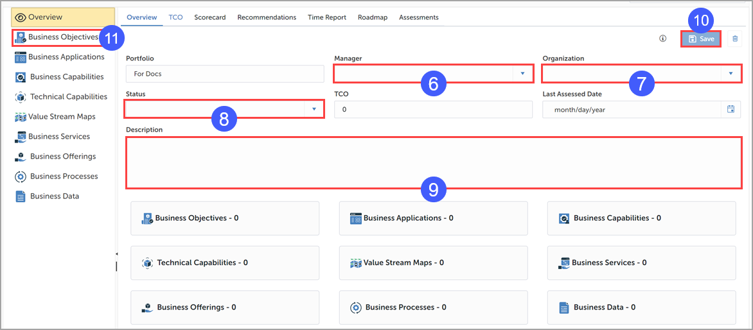The width and height of the screenshot is (753, 330).
Task: Switch to the TCO tab
Action: (175, 17)
